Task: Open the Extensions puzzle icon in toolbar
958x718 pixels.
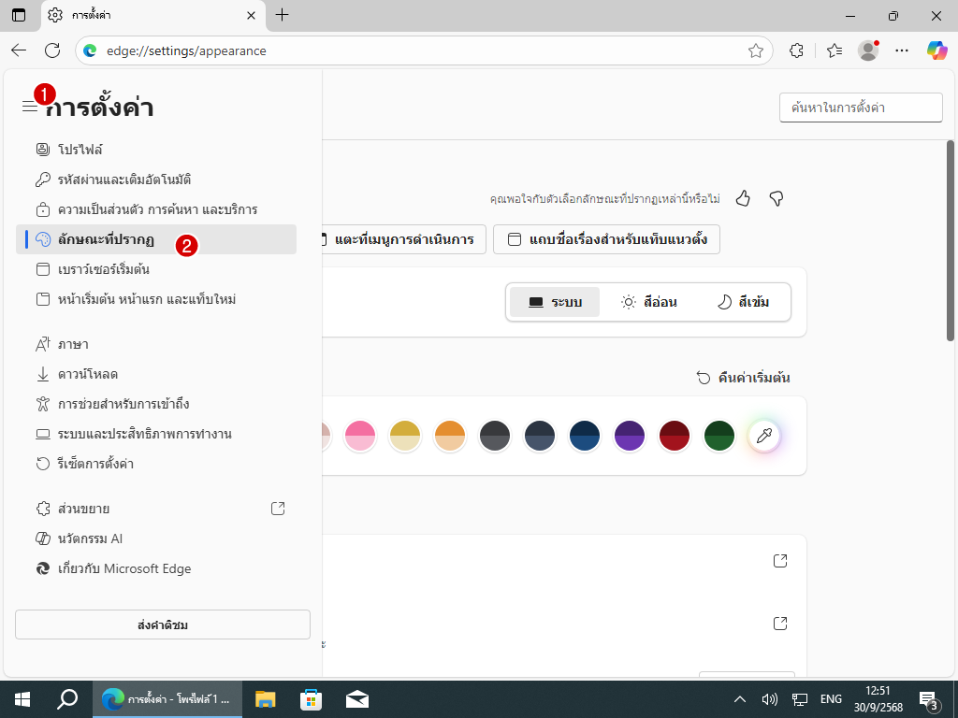Action: (x=797, y=50)
